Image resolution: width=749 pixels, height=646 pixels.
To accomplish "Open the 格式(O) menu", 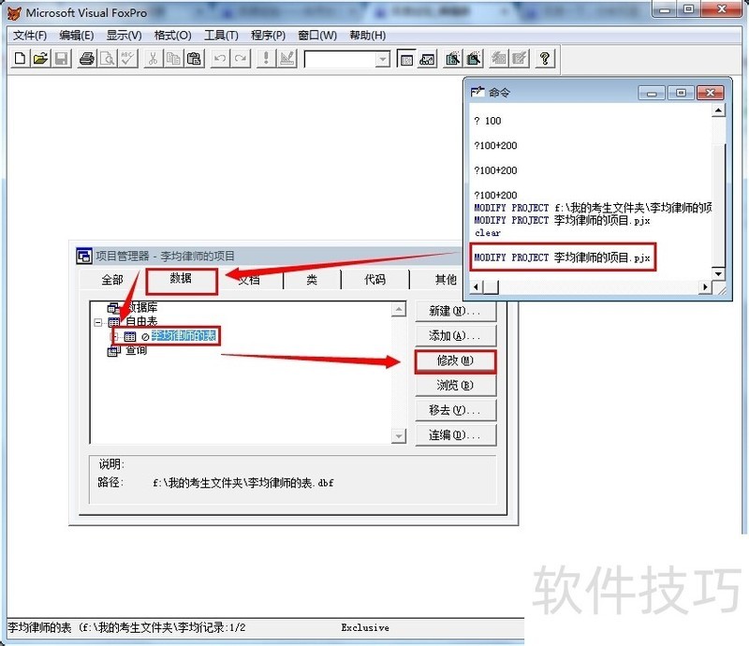I will (172, 36).
